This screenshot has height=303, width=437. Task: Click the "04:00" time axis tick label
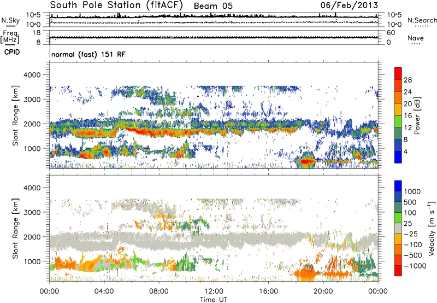(x=104, y=292)
